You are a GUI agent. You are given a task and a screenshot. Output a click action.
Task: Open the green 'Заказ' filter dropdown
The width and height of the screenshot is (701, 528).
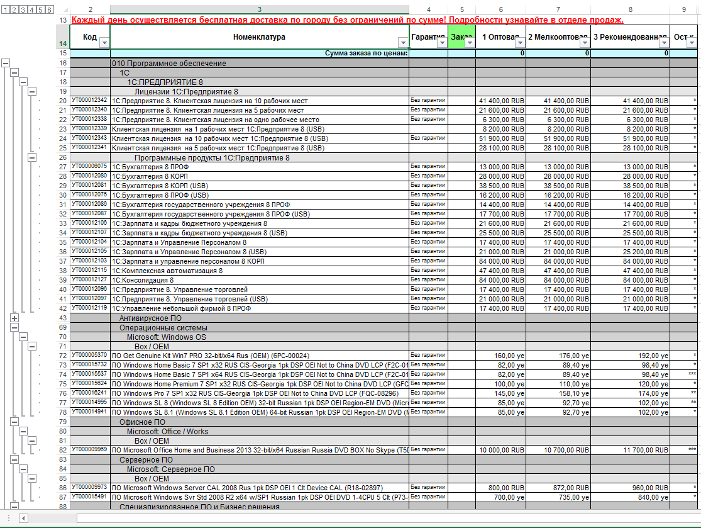point(470,43)
